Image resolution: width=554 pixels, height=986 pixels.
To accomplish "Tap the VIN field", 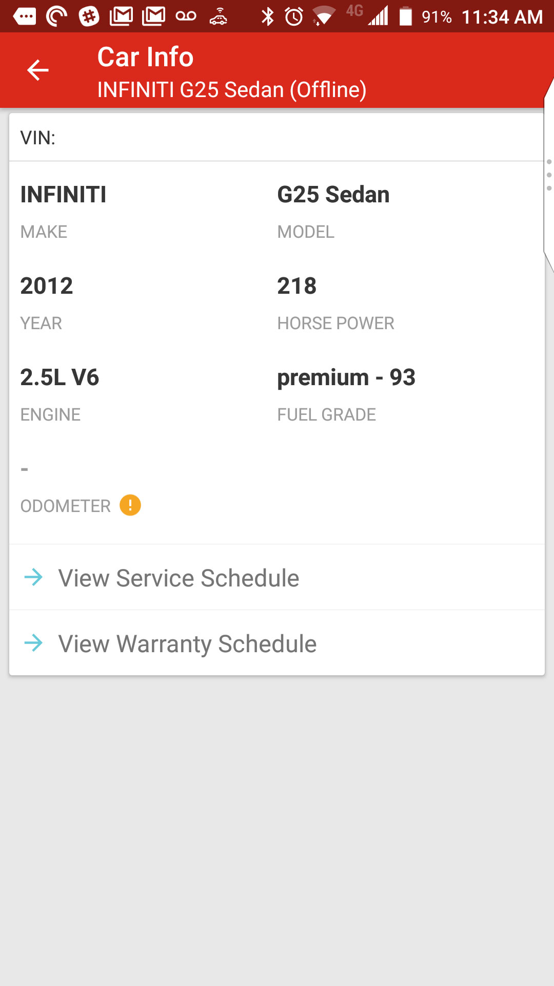I will pos(277,138).
